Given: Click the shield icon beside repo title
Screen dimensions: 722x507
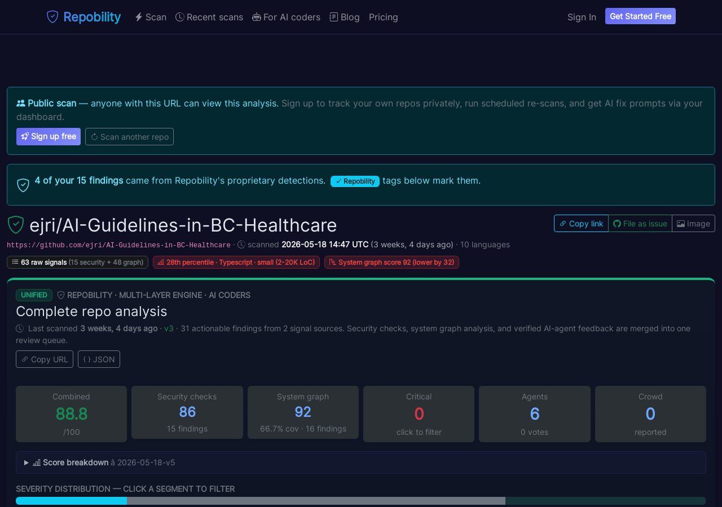Looking at the screenshot, I should pyautogui.click(x=16, y=225).
